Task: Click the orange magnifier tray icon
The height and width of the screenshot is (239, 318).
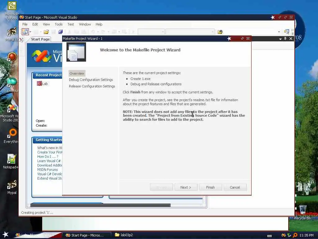Action: tap(295, 235)
